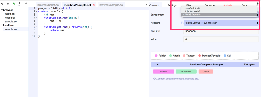Click the Gas limit label

(155, 31)
